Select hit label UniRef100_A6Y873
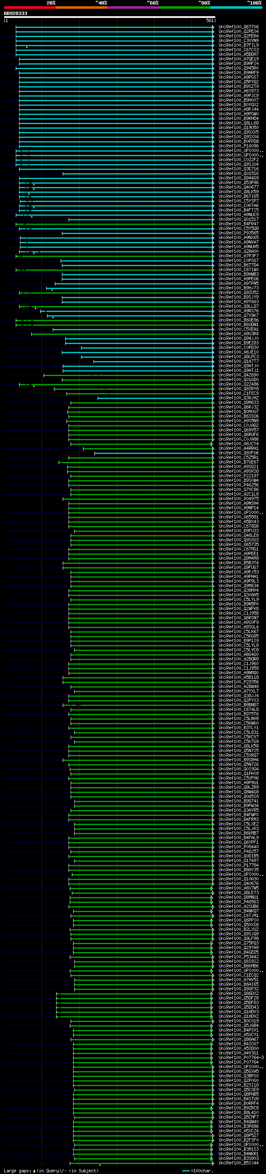 (x=238, y=91)
